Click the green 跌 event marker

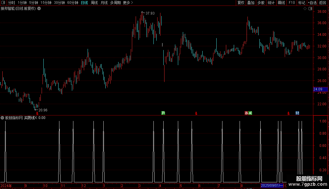tap(163, 113)
